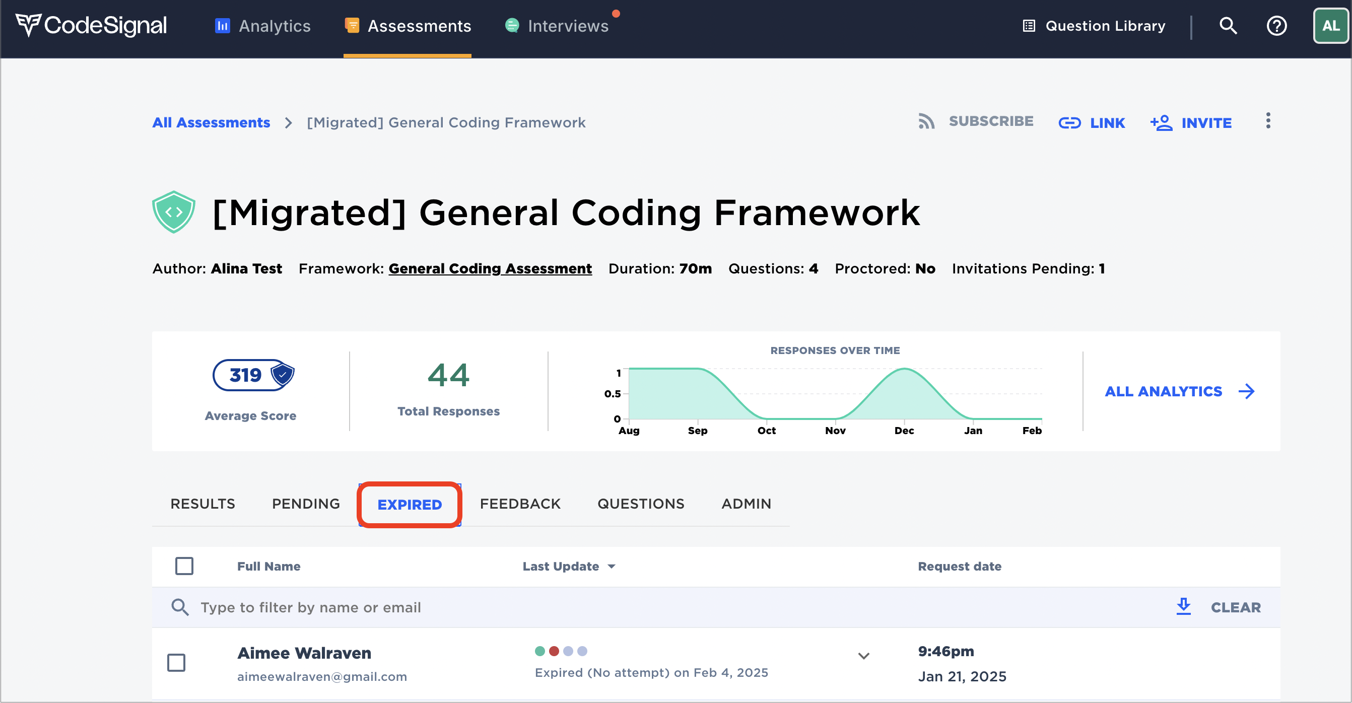Click the orange Assessments icon
The height and width of the screenshot is (703, 1352).
point(352,25)
